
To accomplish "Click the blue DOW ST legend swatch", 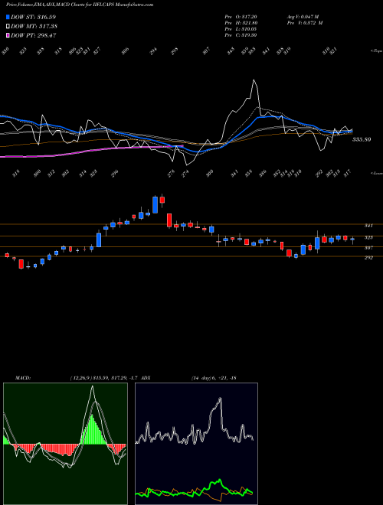I will (8, 17).
